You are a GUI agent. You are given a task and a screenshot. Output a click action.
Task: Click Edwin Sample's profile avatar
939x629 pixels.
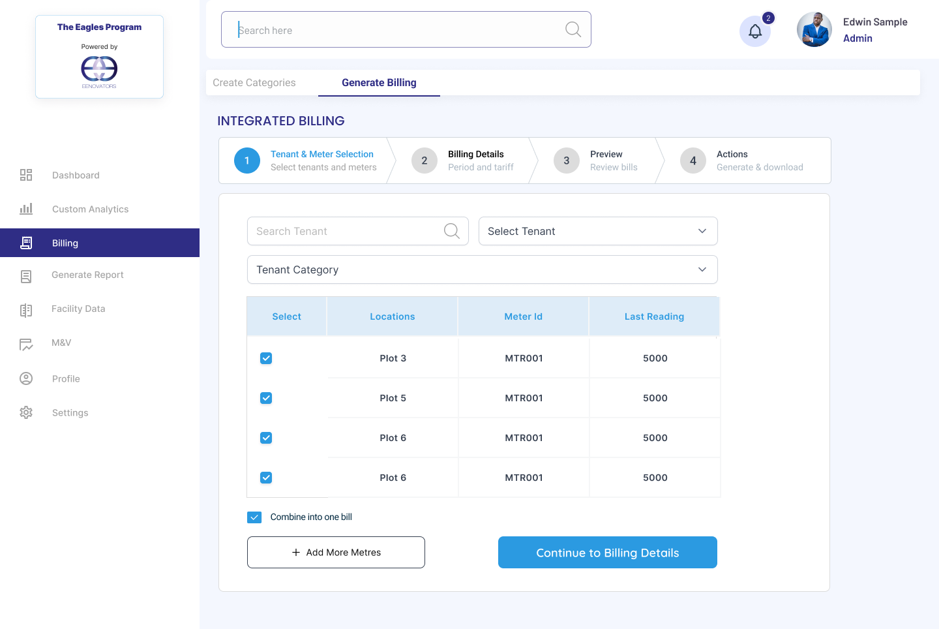click(814, 29)
